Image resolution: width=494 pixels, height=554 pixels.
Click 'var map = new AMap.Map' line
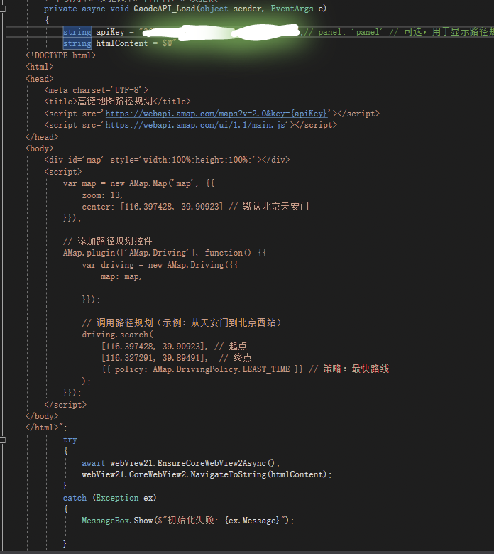(x=138, y=183)
